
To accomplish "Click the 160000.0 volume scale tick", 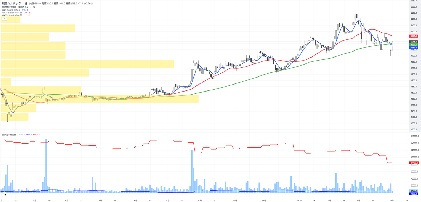I will (414, 136).
